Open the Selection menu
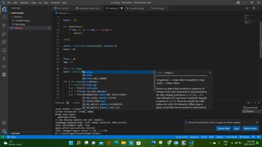 (x=24, y=2)
